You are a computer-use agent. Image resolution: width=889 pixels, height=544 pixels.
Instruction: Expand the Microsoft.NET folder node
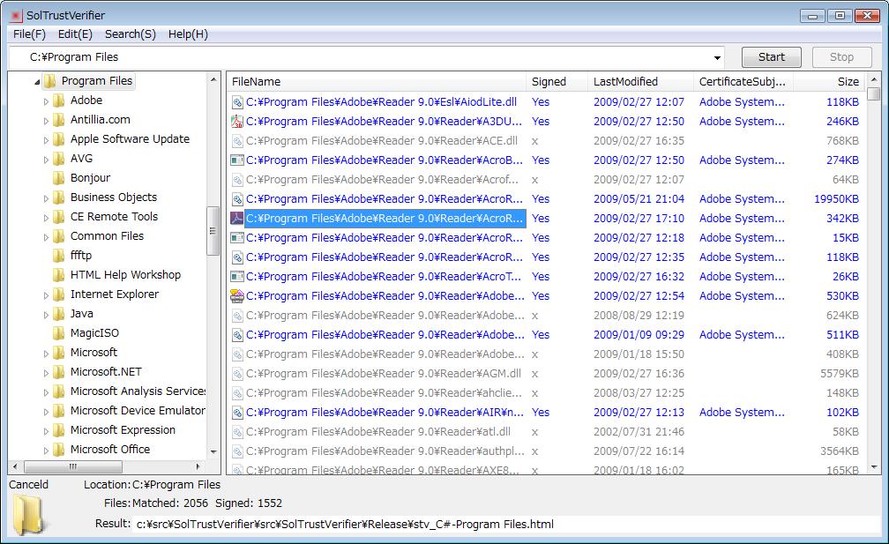pyautogui.click(x=46, y=373)
